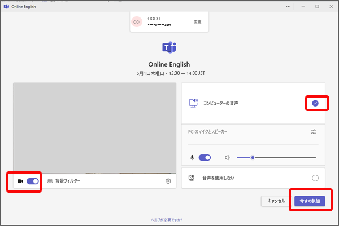Turn off the camera toggle switch

coord(33,181)
